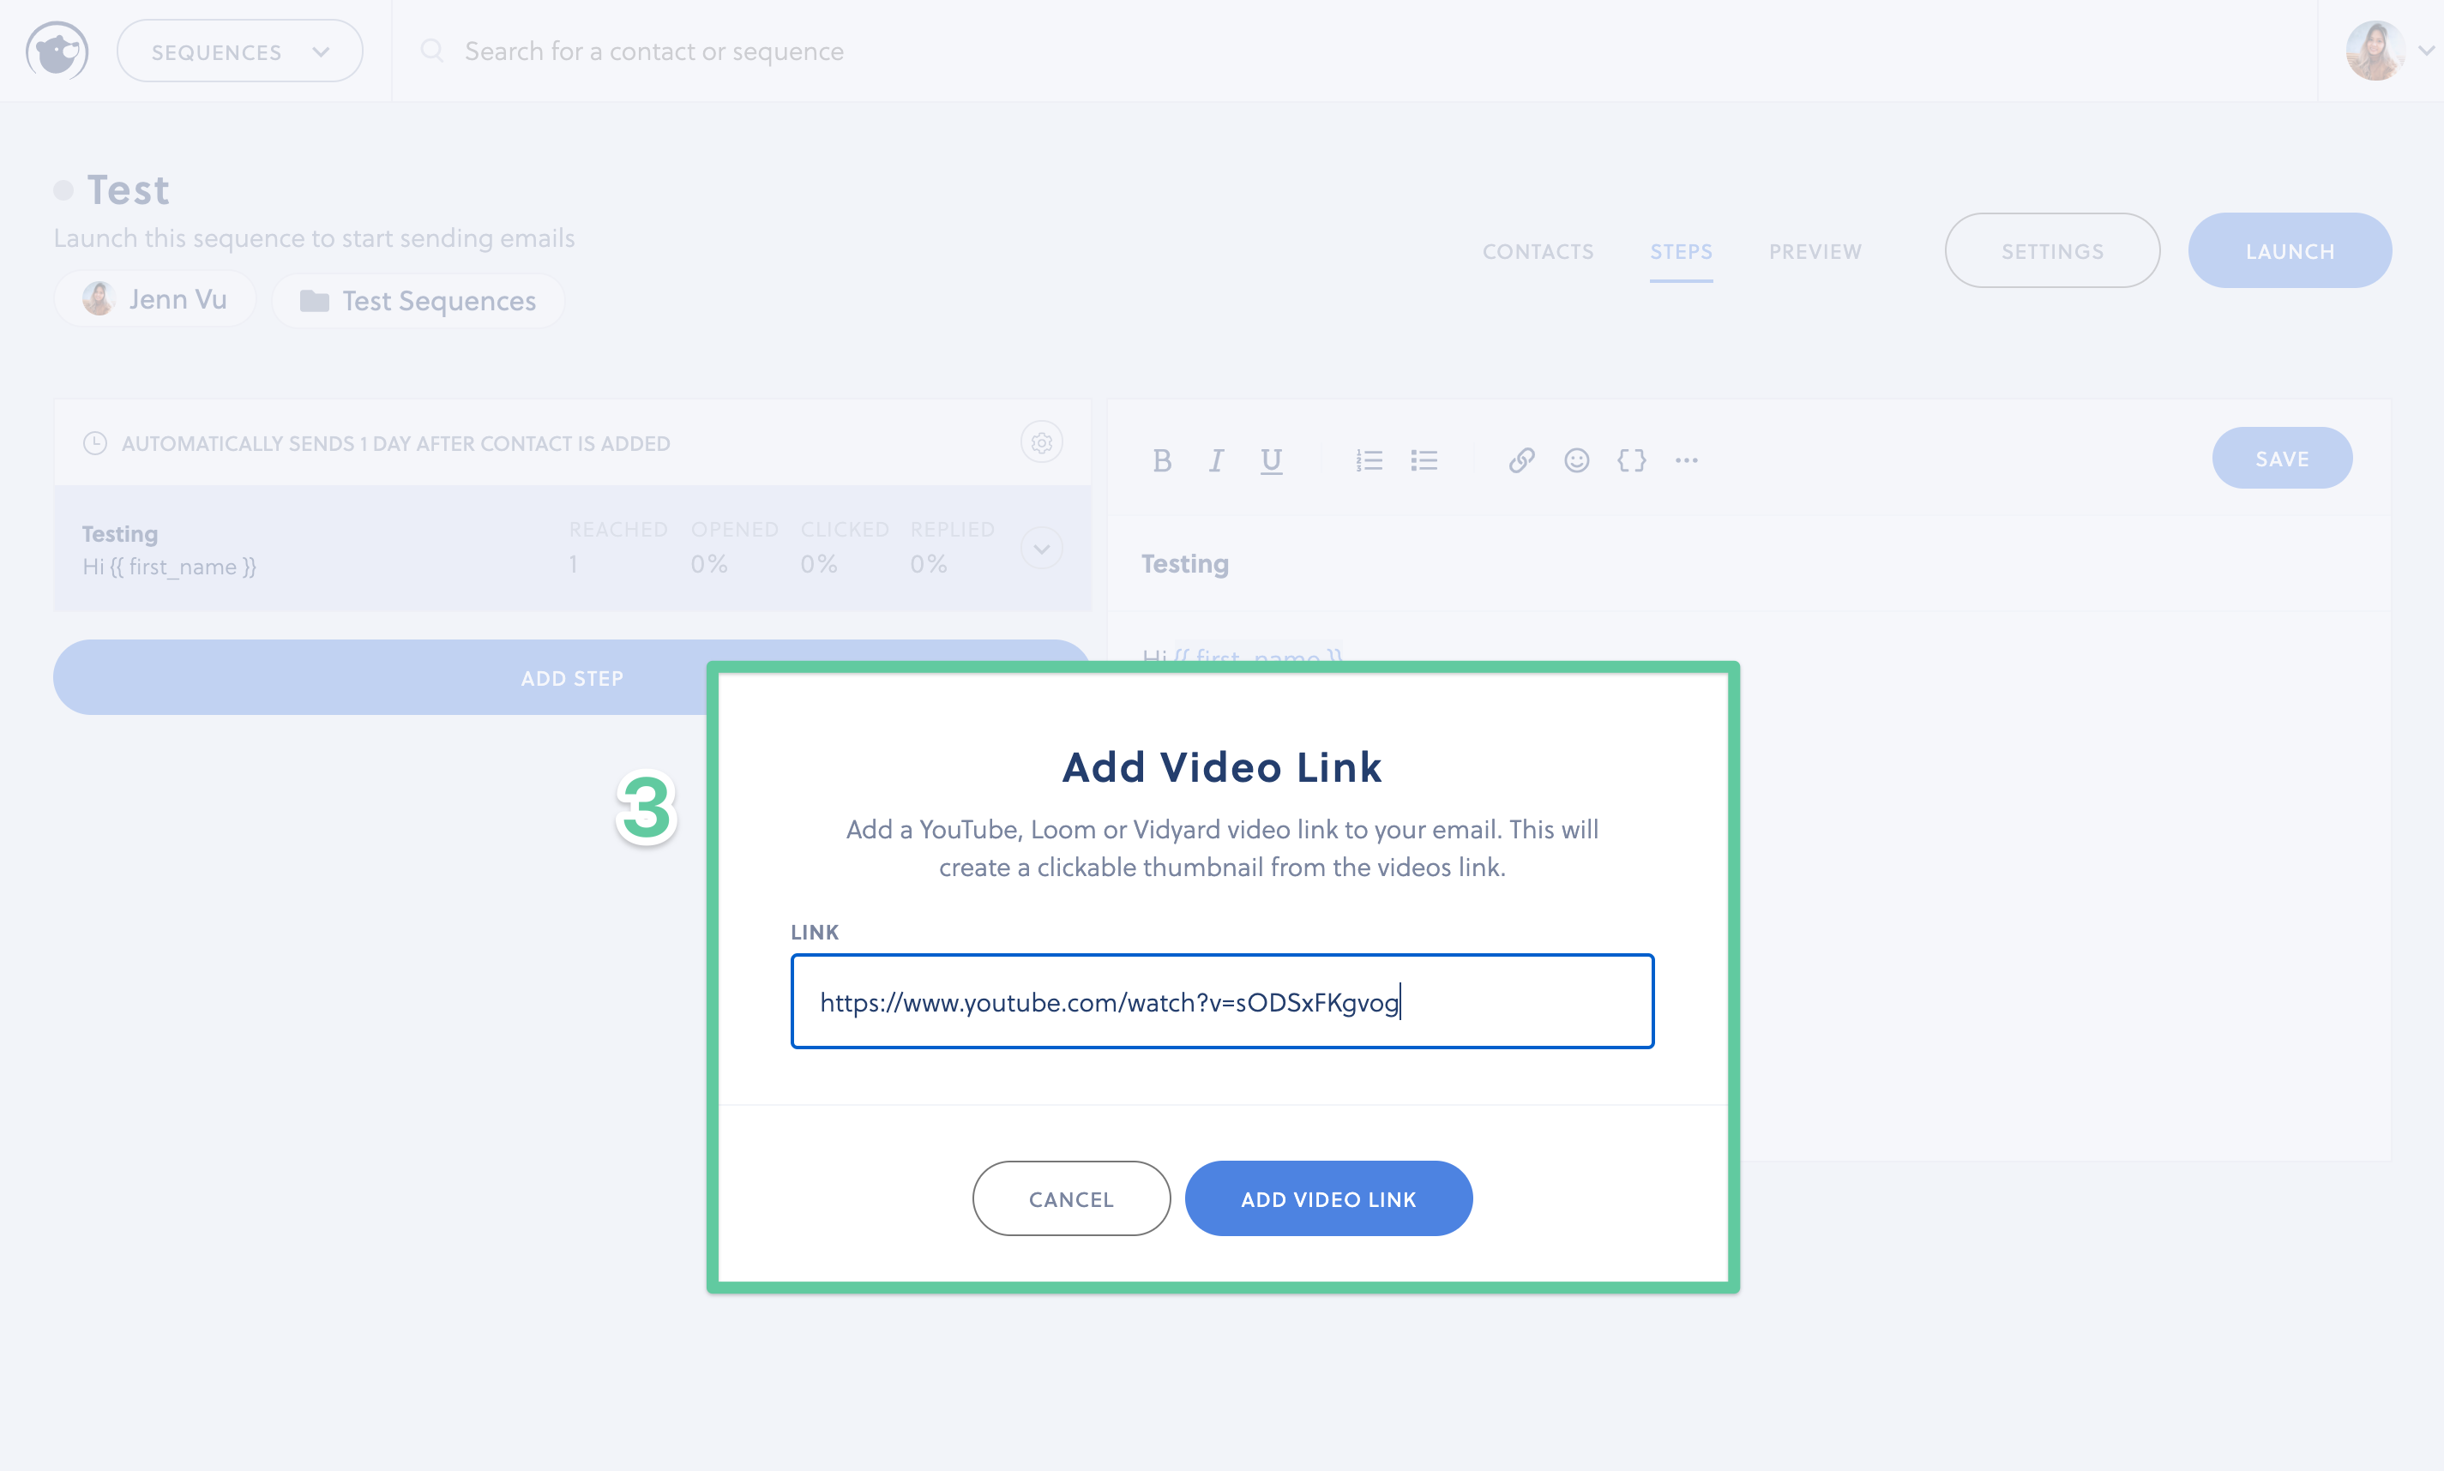Switch to the Preview tab
2444x1471 pixels.
point(1815,252)
